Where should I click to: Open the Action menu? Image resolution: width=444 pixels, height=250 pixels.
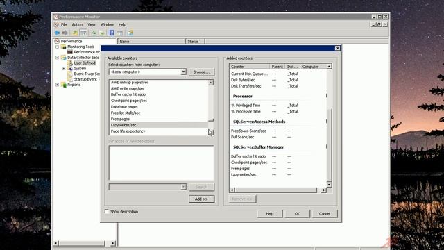(x=77, y=25)
